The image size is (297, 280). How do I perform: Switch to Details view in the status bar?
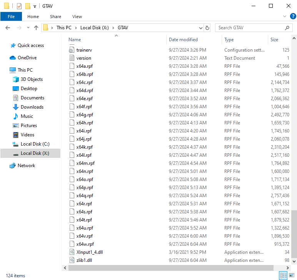point(284,275)
